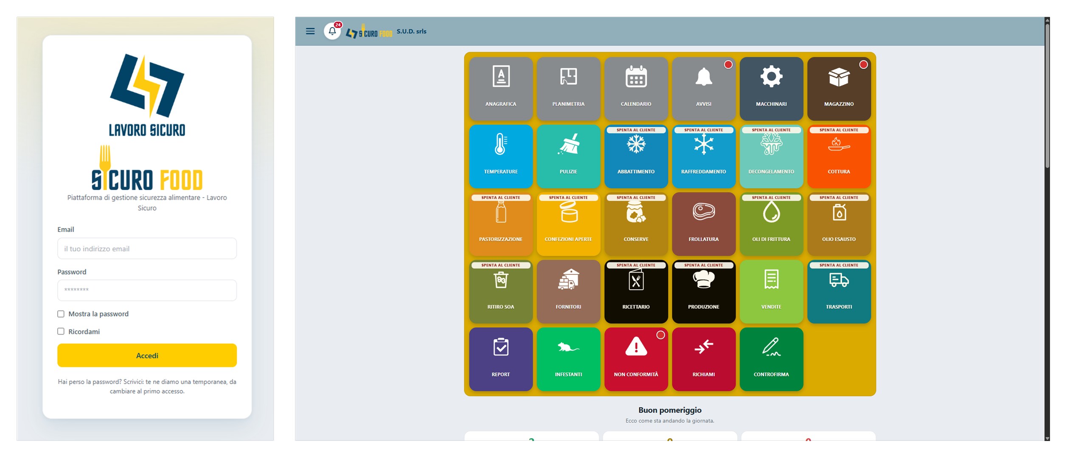Click the dashboard vertical scrollbar
Screen dimensions: 1067x458
click(x=1047, y=95)
